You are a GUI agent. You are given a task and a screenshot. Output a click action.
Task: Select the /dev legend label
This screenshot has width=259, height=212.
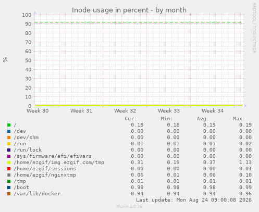(x=20, y=131)
